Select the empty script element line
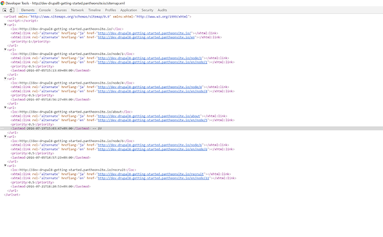383x237 pixels. click(x=22, y=21)
